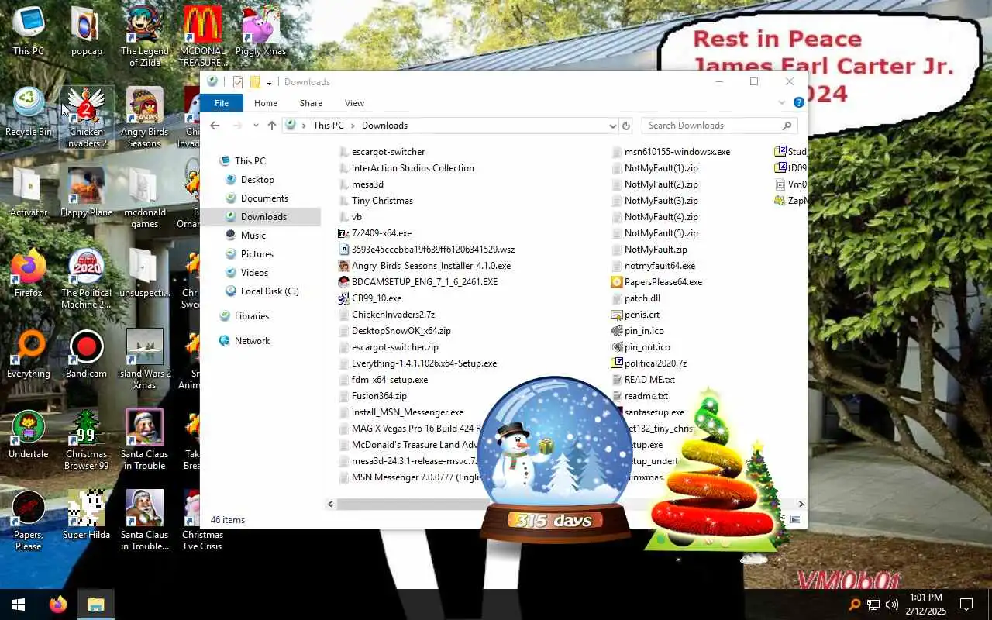
Task: Open the popcap desktop shortcut
Action: pos(87,31)
